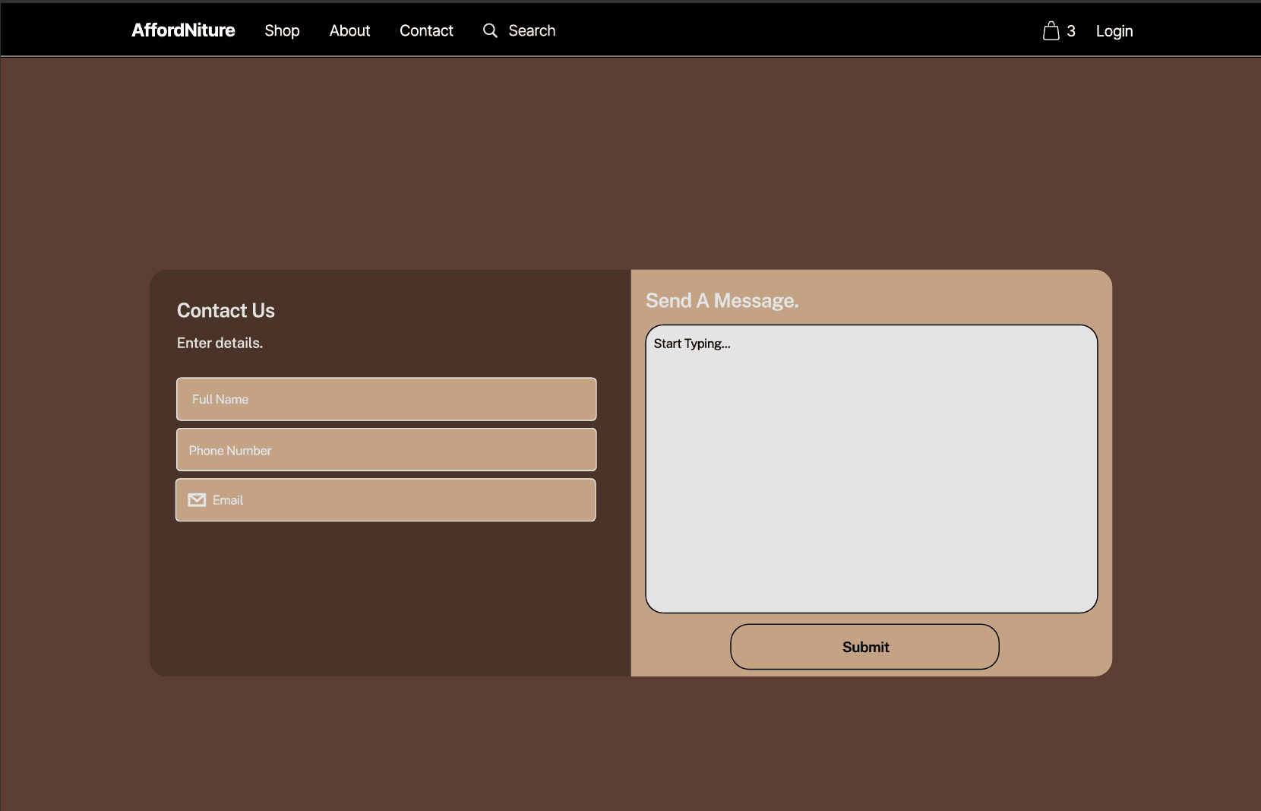1261x811 pixels.
Task: Go to the About page
Action: coord(349,30)
